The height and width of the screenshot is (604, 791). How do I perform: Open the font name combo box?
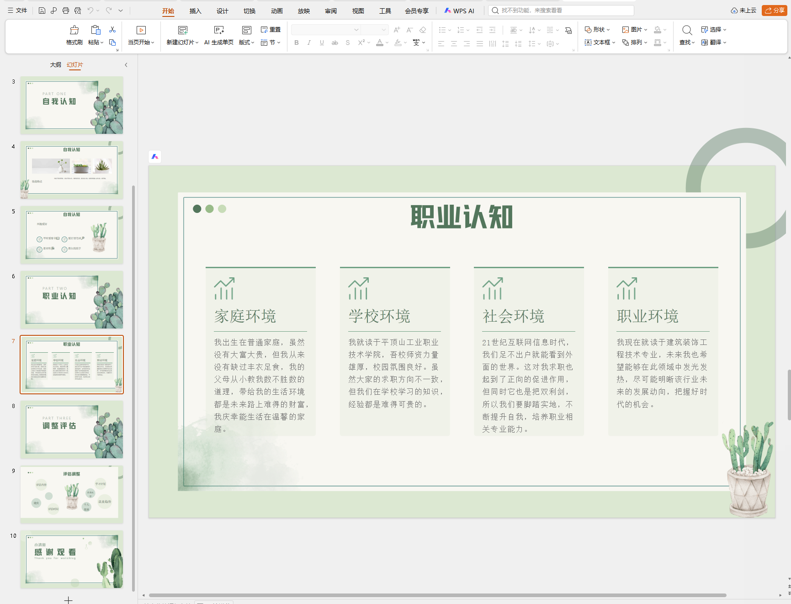(325, 30)
